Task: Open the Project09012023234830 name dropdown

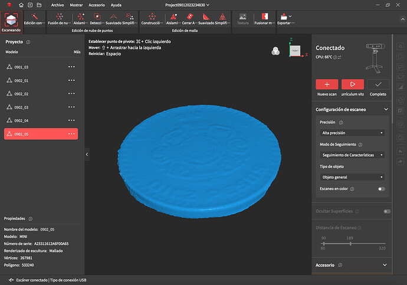Action: click(x=188, y=5)
